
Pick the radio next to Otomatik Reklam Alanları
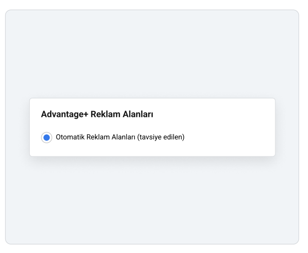click(x=47, y=138)
